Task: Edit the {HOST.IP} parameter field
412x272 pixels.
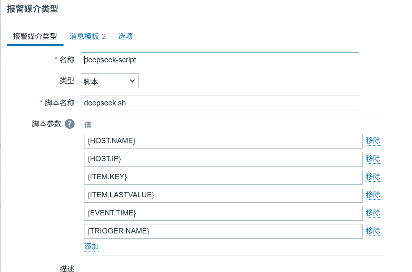Action: [223, 159]
